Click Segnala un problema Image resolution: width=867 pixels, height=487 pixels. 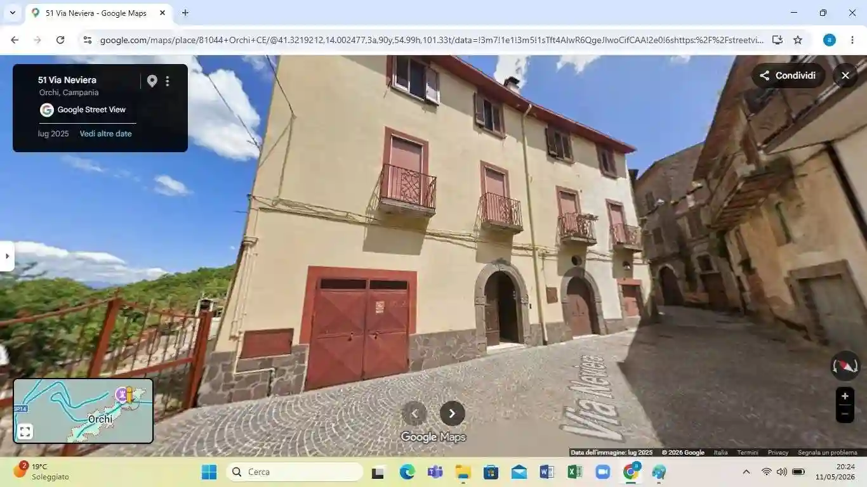(828, 453)
